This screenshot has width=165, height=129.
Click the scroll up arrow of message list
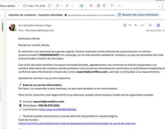2,21
